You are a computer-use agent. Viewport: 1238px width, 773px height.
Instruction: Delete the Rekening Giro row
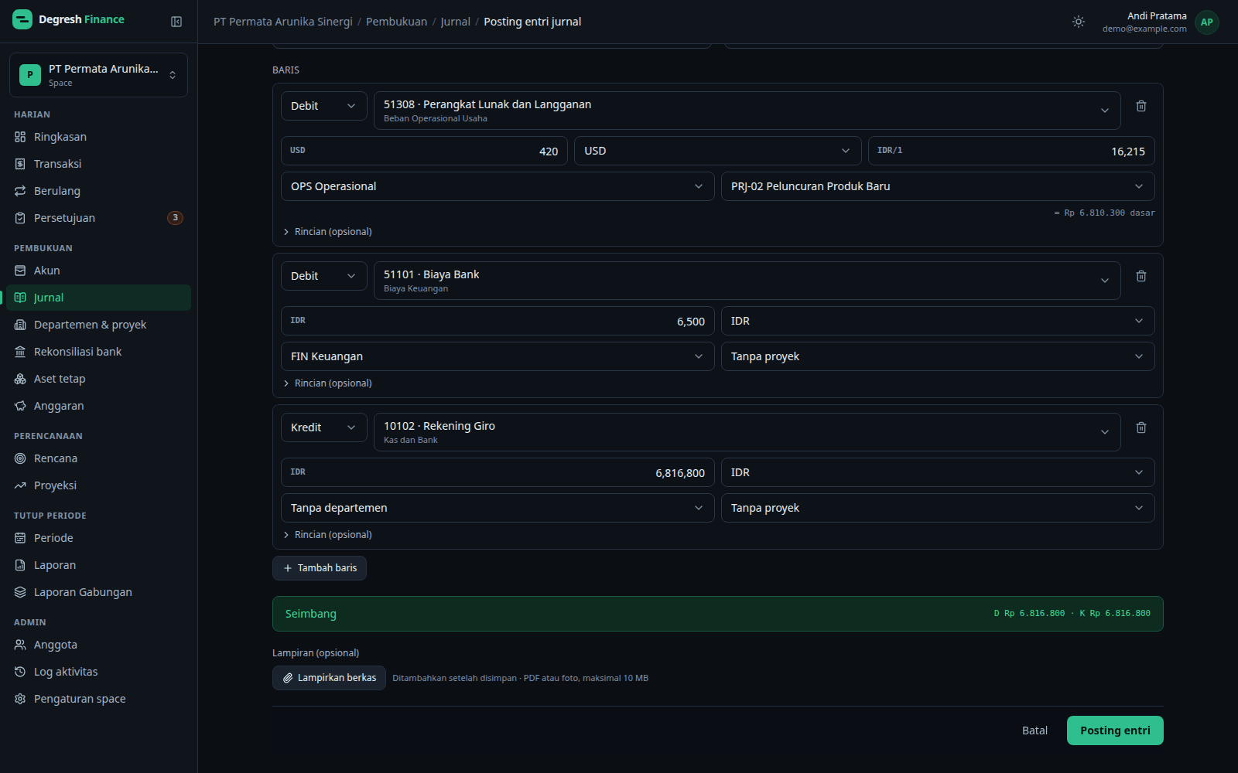click(1141, 427)
